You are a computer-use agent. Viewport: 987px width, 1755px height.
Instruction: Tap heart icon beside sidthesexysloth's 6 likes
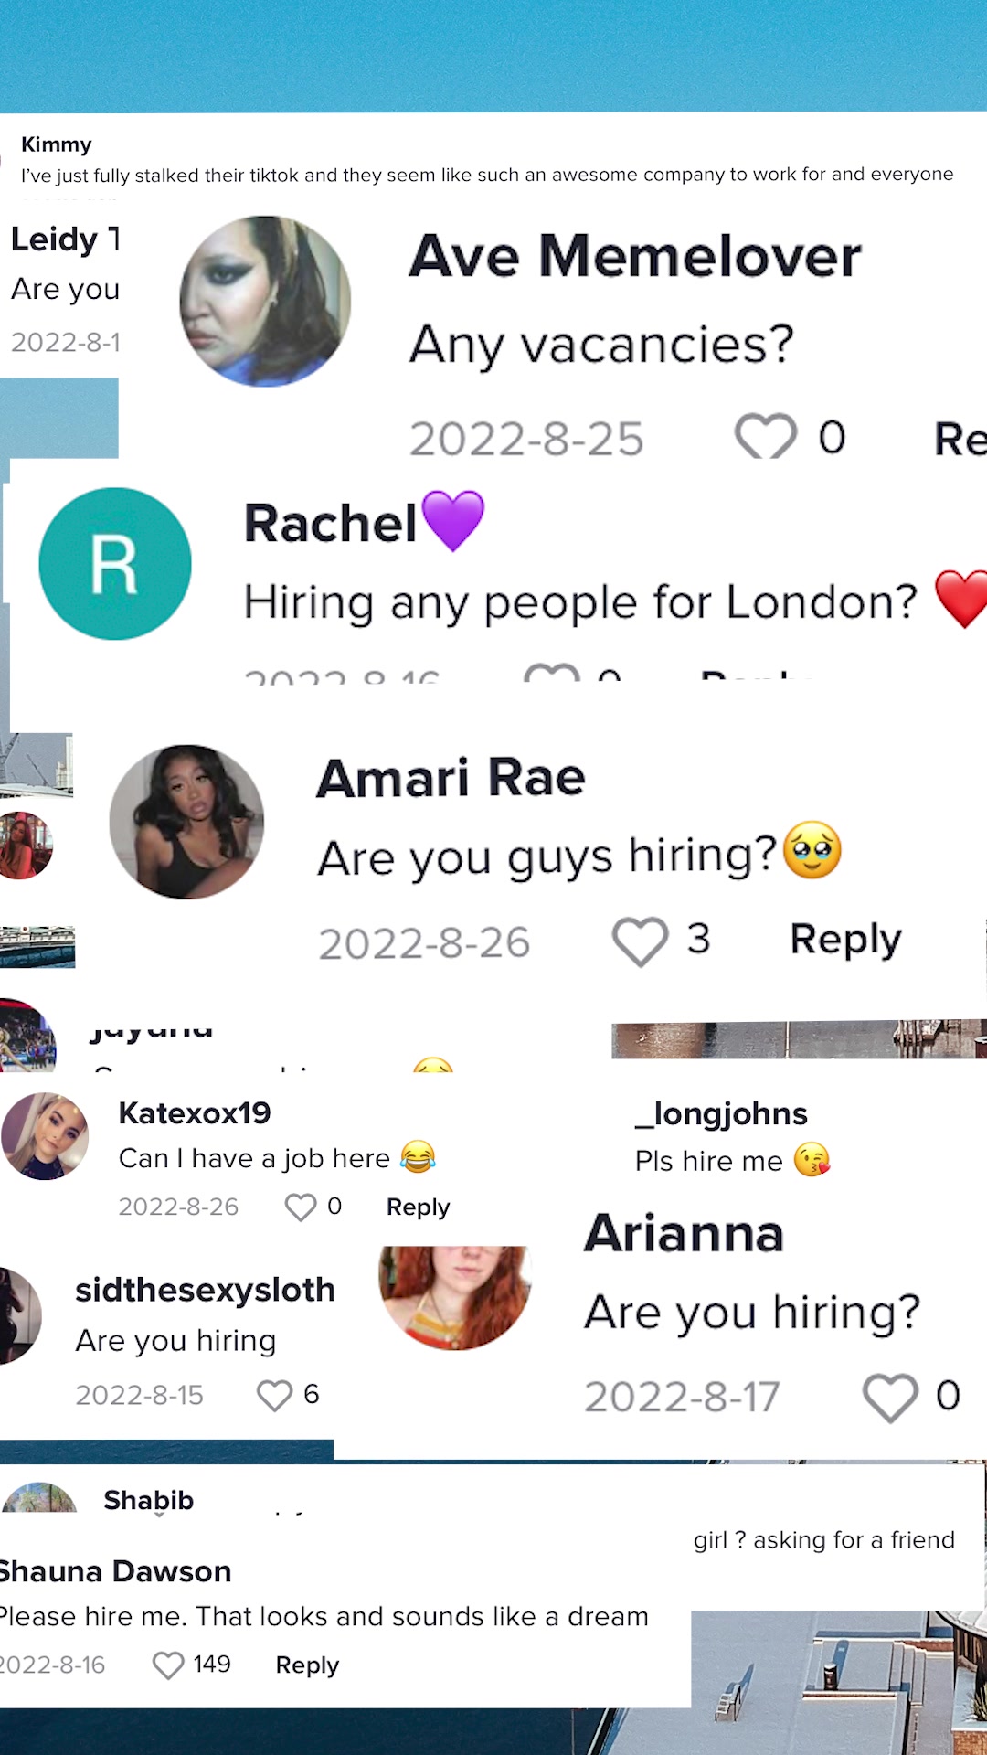tap(274, 1395)
